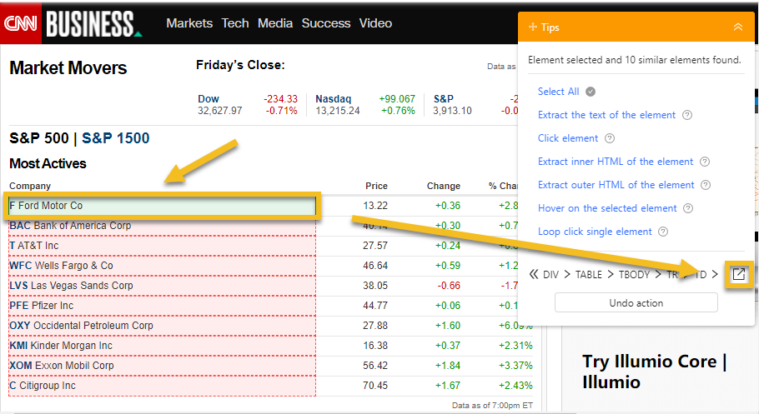
Task: Click Loop click single element option
Action: (595, 232)
